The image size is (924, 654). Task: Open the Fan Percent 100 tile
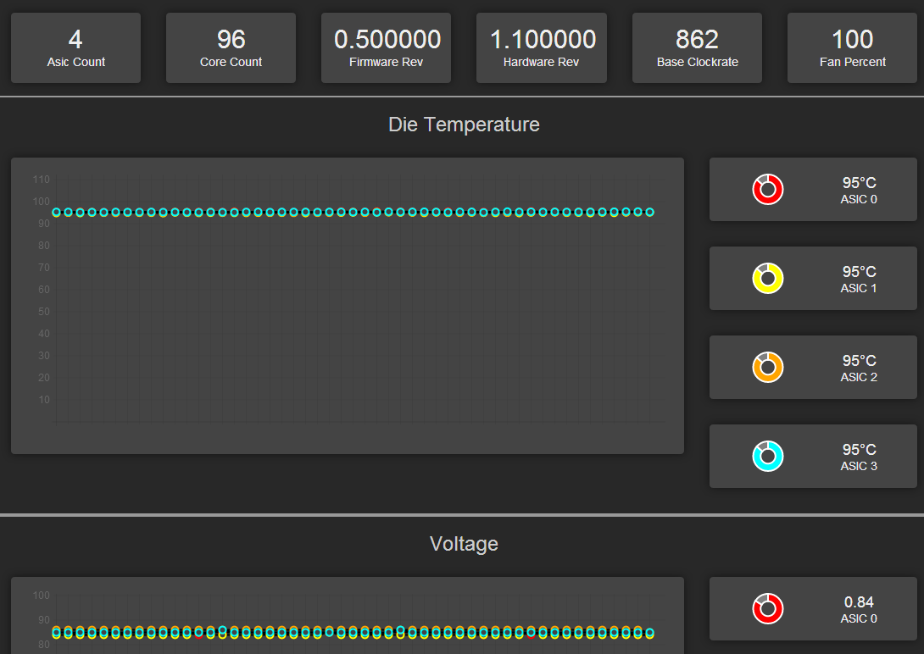[x=852, y=47]
